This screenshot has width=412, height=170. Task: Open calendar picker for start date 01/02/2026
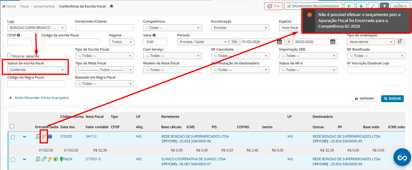coord(279,42)
